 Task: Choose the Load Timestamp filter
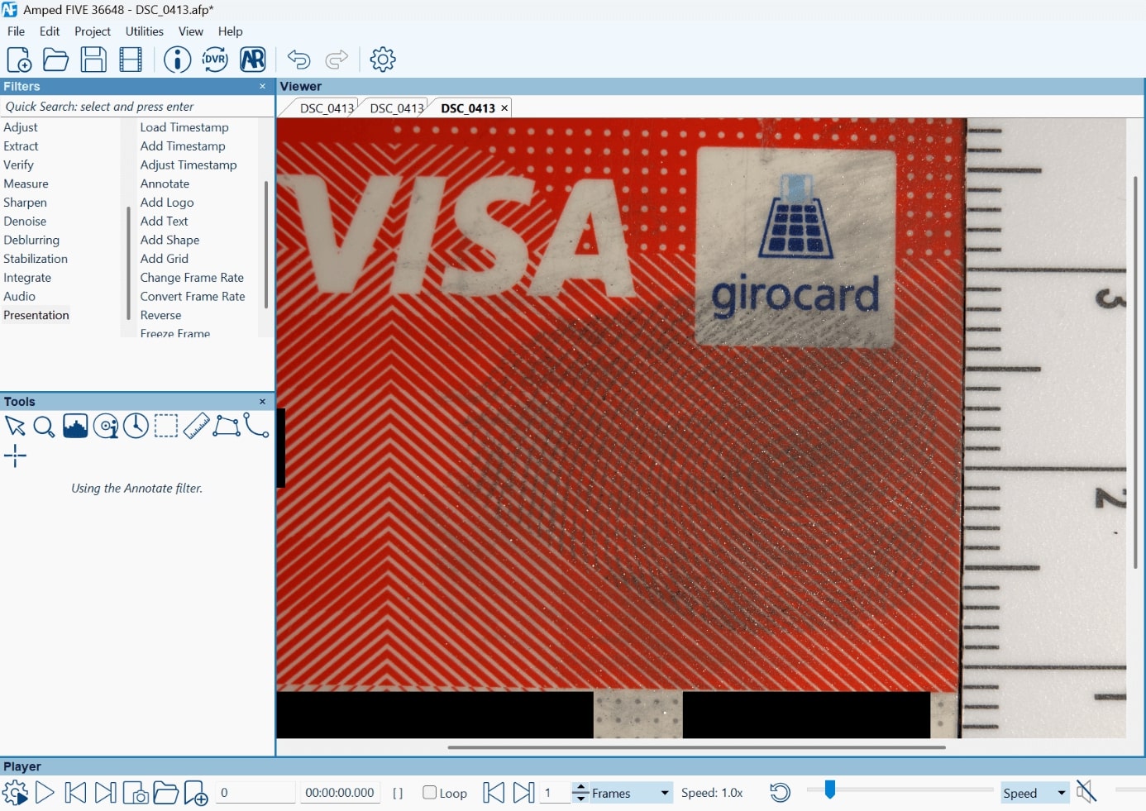184,127
